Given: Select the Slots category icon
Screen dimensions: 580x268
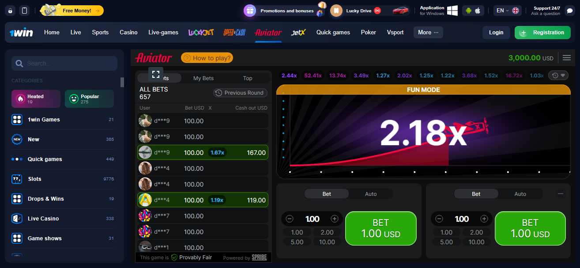Looking at the screenshot, I should 17,179.
